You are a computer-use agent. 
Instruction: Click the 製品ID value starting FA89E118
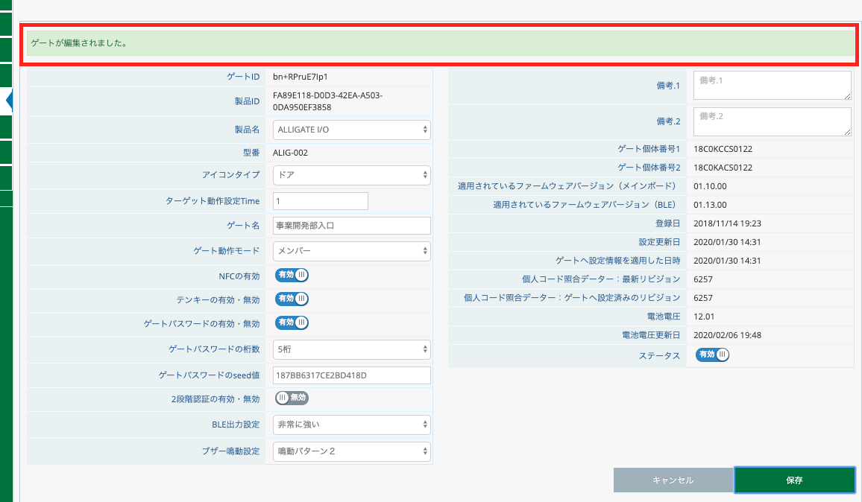327,101
